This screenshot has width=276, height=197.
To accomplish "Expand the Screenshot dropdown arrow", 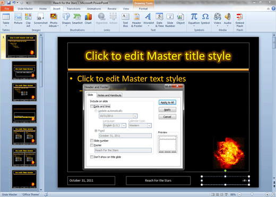I will (40, 26).
